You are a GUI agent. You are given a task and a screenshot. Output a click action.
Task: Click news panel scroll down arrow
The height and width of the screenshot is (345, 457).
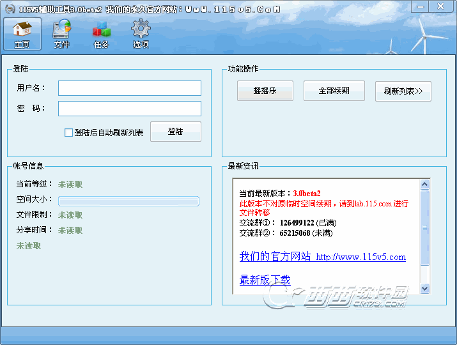pos(424,288)
